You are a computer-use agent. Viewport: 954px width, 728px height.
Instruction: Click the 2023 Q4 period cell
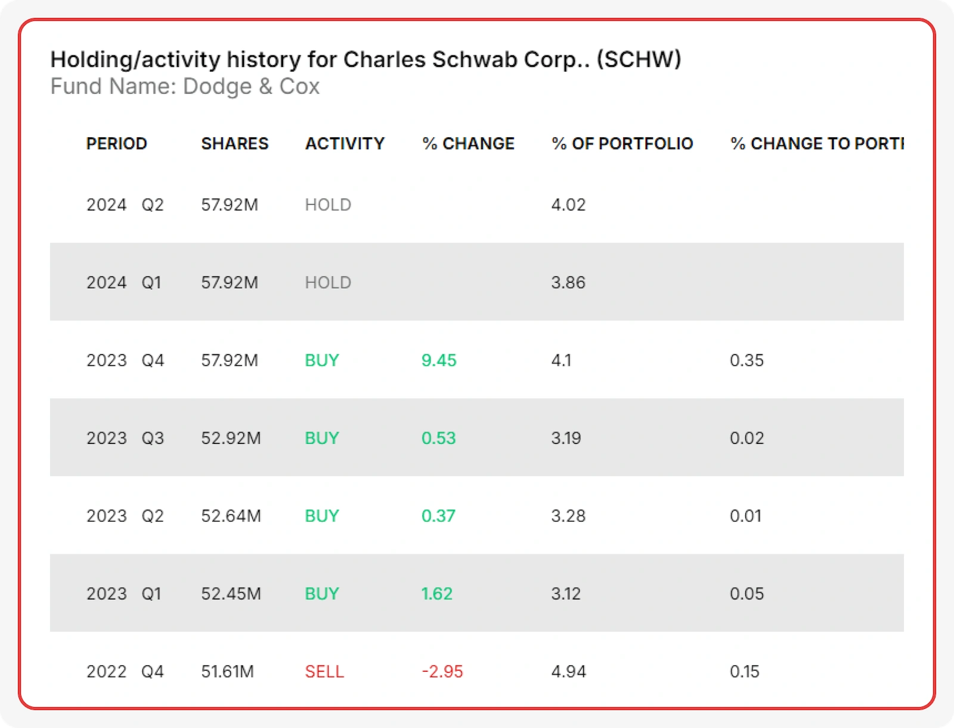pyautogui.click(x=125, y=360)
